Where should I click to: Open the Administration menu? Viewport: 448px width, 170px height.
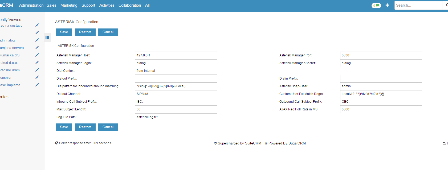coord(31,5)
